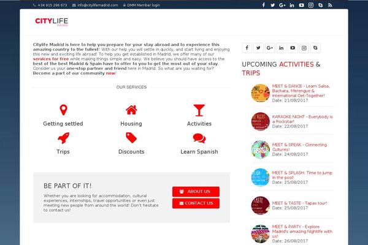Viewport: 368px width, 245px height.
Task: Open Google Plus icon in top header bar
Action: pyautogui.click(x=282, y=5)
